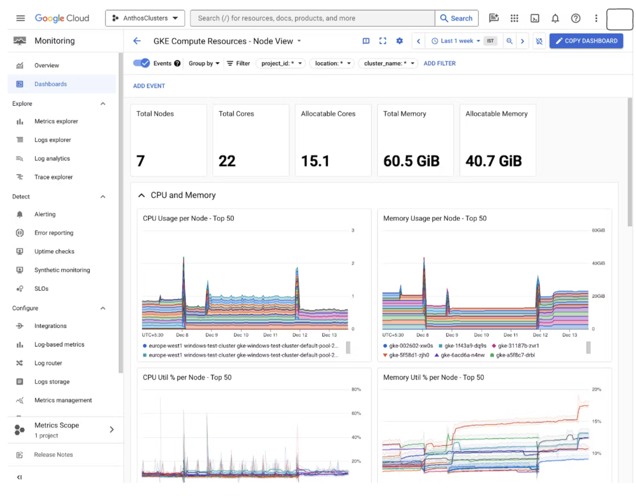Viewport: 636px width, 496px height.
Task: Open the dashboard title dropdown caret
Action: click(299, 41)
